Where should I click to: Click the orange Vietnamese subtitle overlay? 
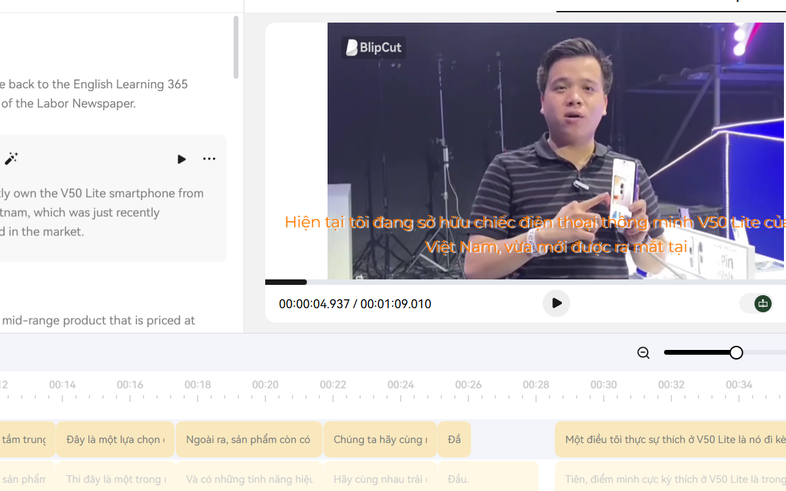535,234
